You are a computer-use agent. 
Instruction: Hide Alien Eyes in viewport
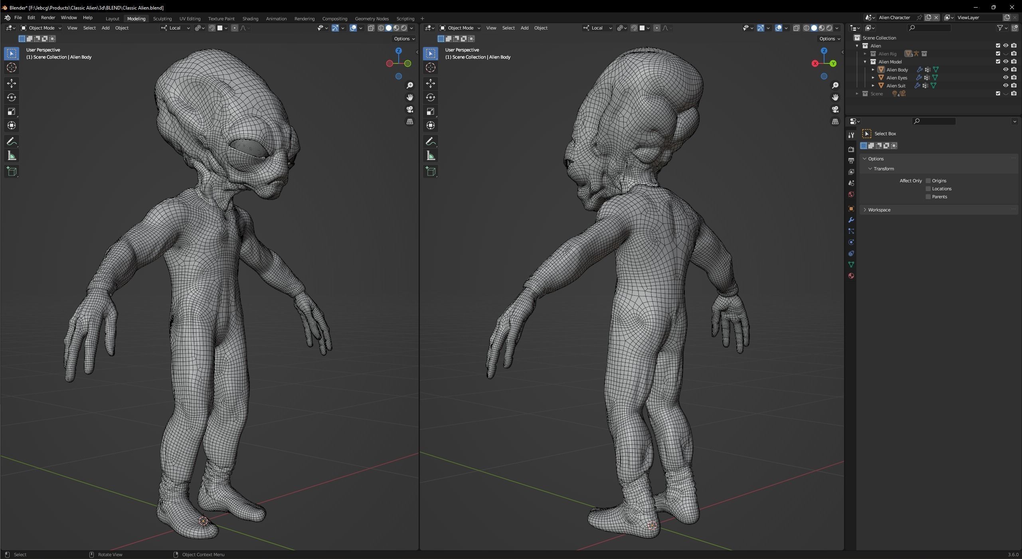tap(1006, 77)
